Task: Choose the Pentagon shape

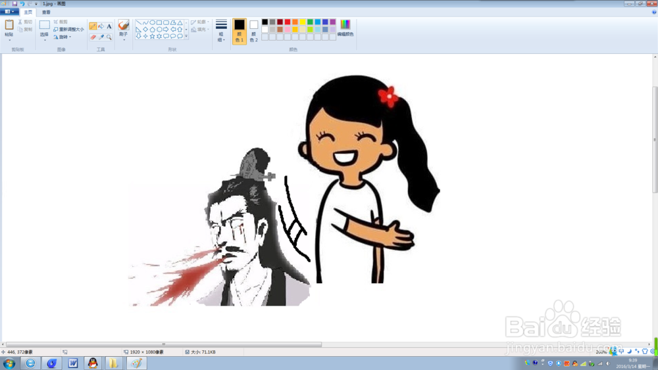Action: tap(153, 30)
